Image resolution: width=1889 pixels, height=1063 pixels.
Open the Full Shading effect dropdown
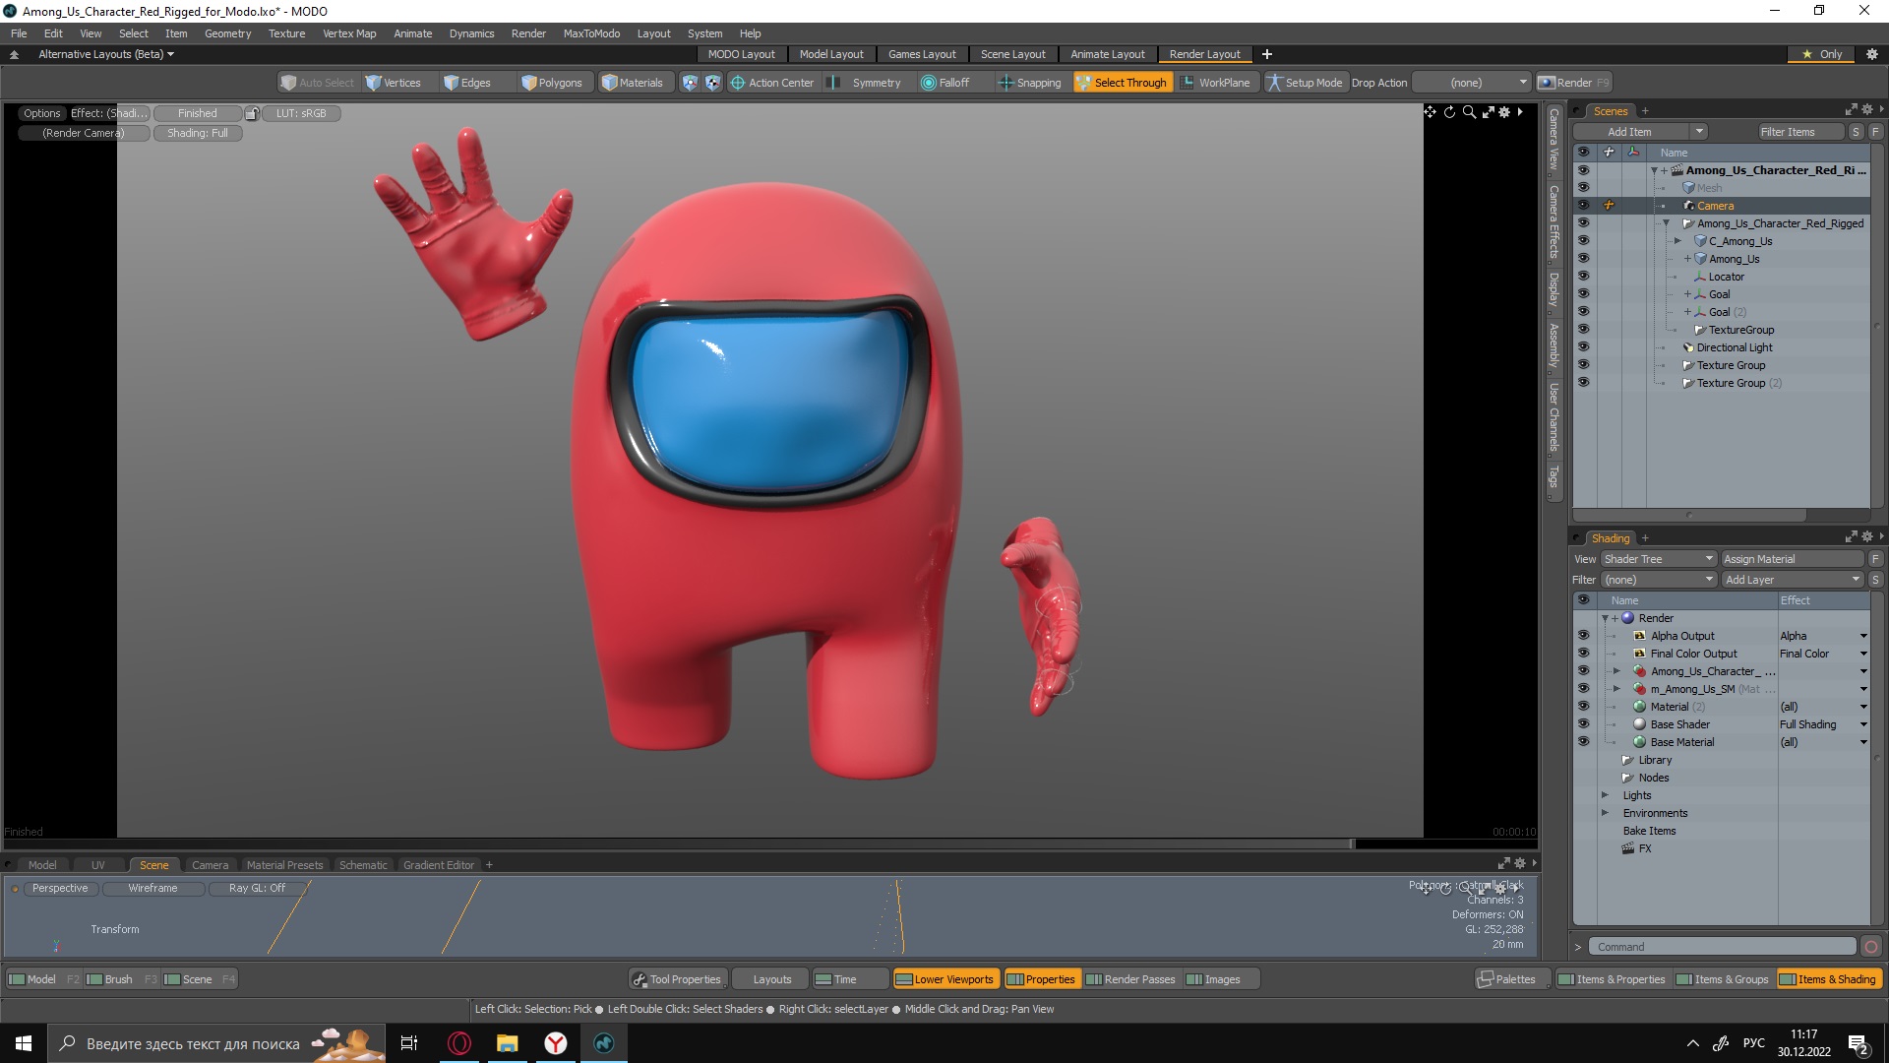(x=1863, y=724)
